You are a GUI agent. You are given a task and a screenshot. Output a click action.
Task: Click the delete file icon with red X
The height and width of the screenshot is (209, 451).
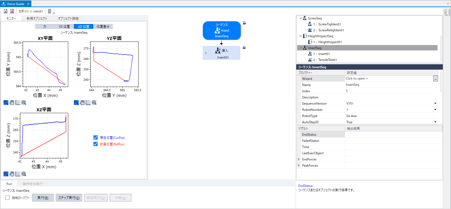pos(12,11)
